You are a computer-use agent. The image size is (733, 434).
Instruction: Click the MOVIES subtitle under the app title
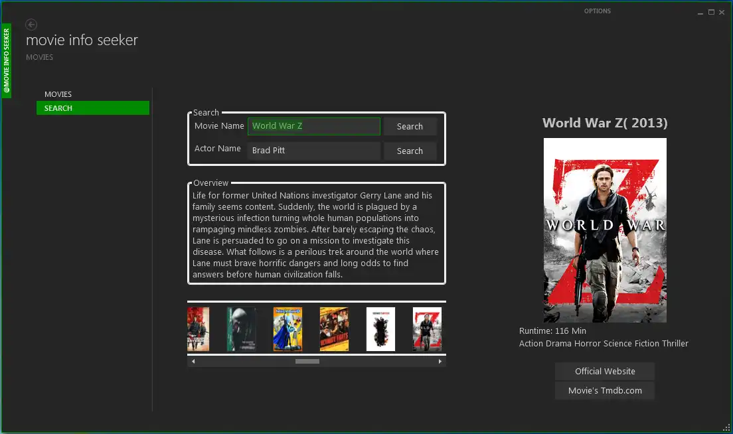(x=39, y=57)
